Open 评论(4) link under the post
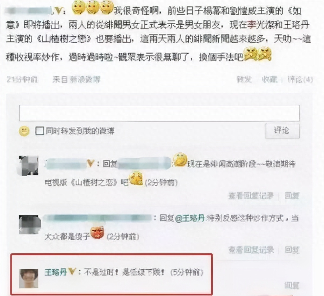This screenshot has width=324, height=296. point(300,79)
